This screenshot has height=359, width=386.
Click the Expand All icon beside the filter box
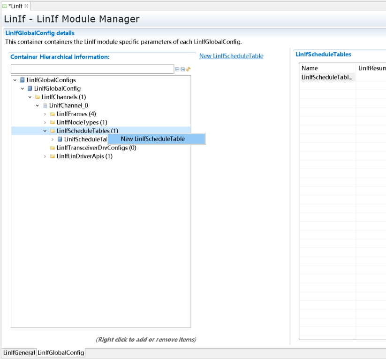183,69
